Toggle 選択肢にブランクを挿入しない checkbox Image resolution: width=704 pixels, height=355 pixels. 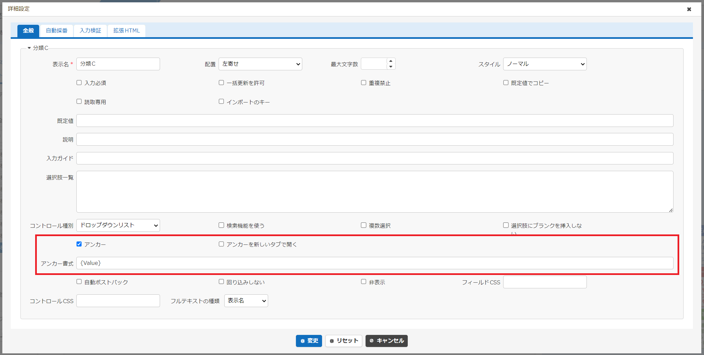pyautogui.click(x=506, y=225)
